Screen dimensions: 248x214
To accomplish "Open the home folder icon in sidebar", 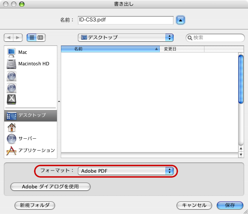I will 11,128.
